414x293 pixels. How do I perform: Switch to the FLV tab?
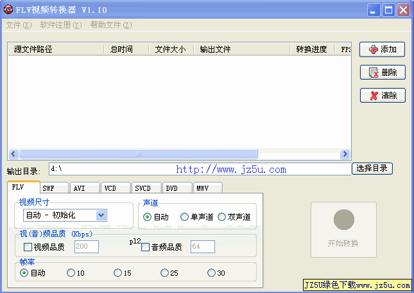click(24, 187)
